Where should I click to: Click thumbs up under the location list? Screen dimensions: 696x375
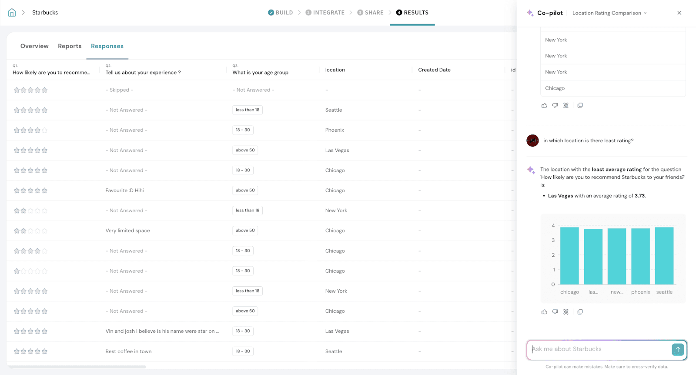coord(544,105)
